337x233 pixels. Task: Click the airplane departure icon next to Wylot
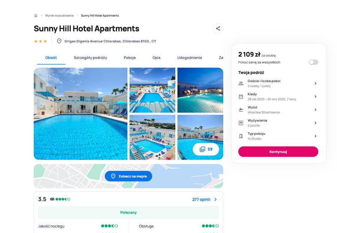coord(241,110)
